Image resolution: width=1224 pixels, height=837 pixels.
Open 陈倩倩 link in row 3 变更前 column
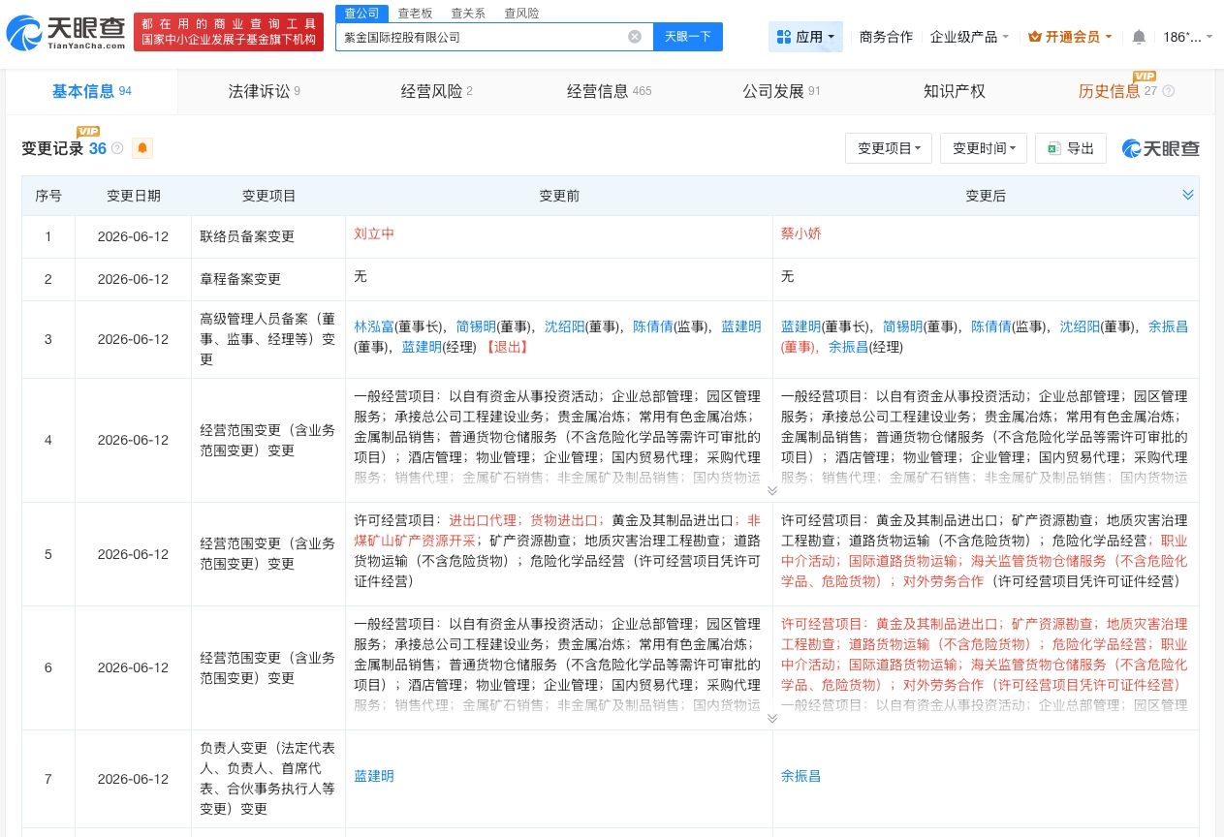tap(653, 326)
